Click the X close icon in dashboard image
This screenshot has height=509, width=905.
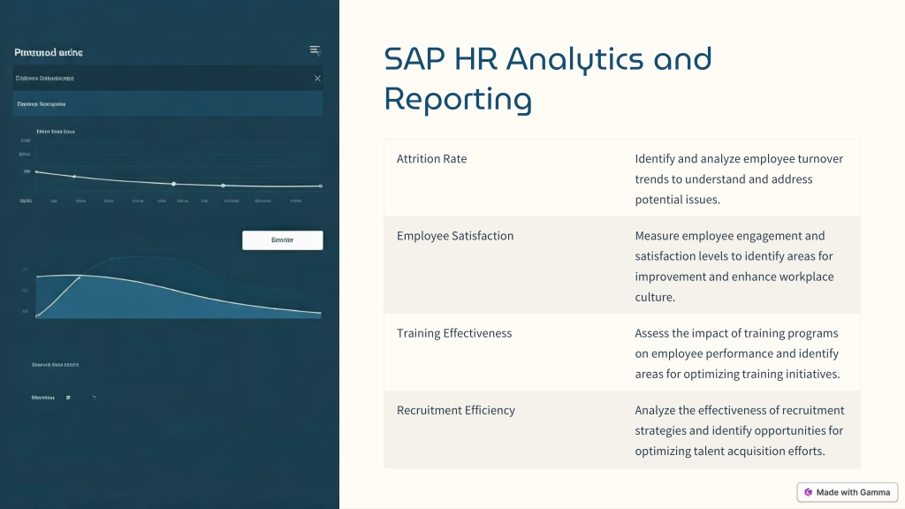point(317,79)
